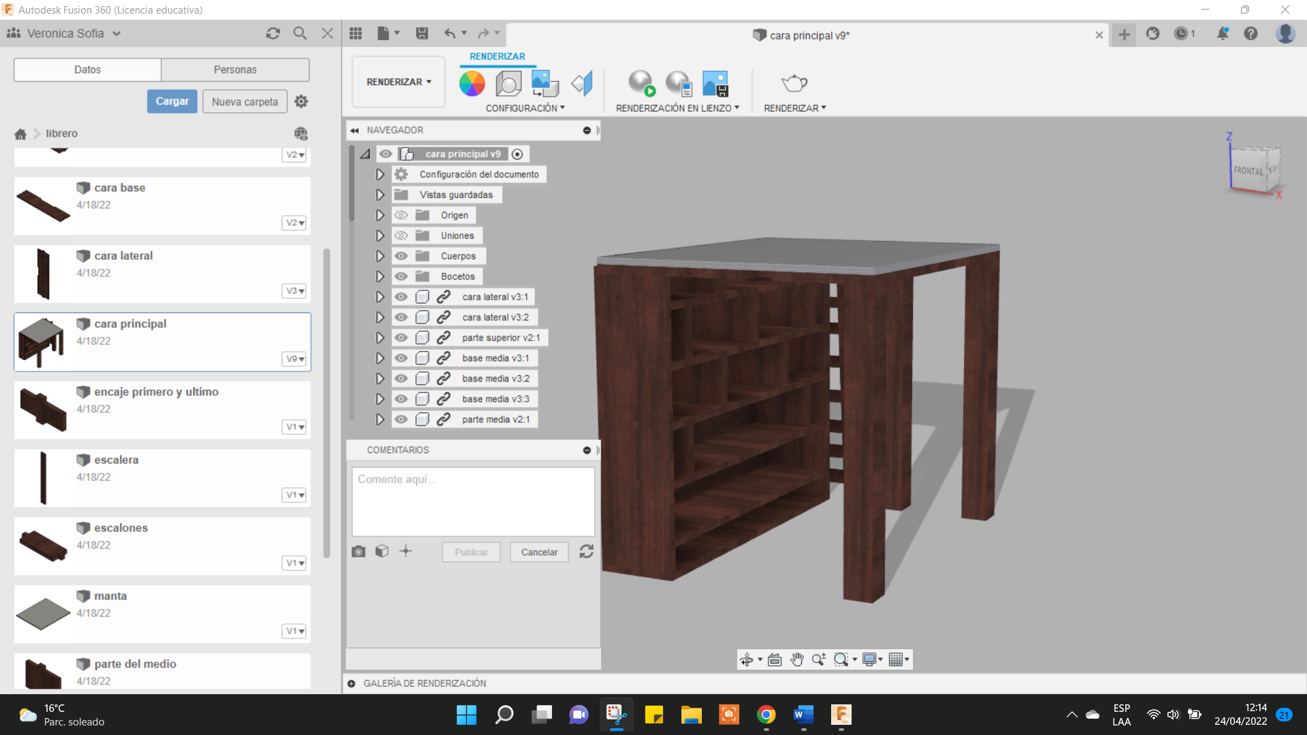Viewport: 1307px width, 735px height.
Task: Click the Comente aquí comment field
Action: [x=472, y=501]
